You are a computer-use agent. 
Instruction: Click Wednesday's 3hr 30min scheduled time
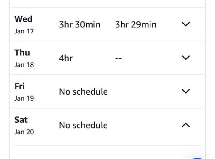80,24
